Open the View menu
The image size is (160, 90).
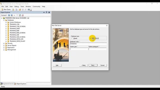click(x=11, y=6)
